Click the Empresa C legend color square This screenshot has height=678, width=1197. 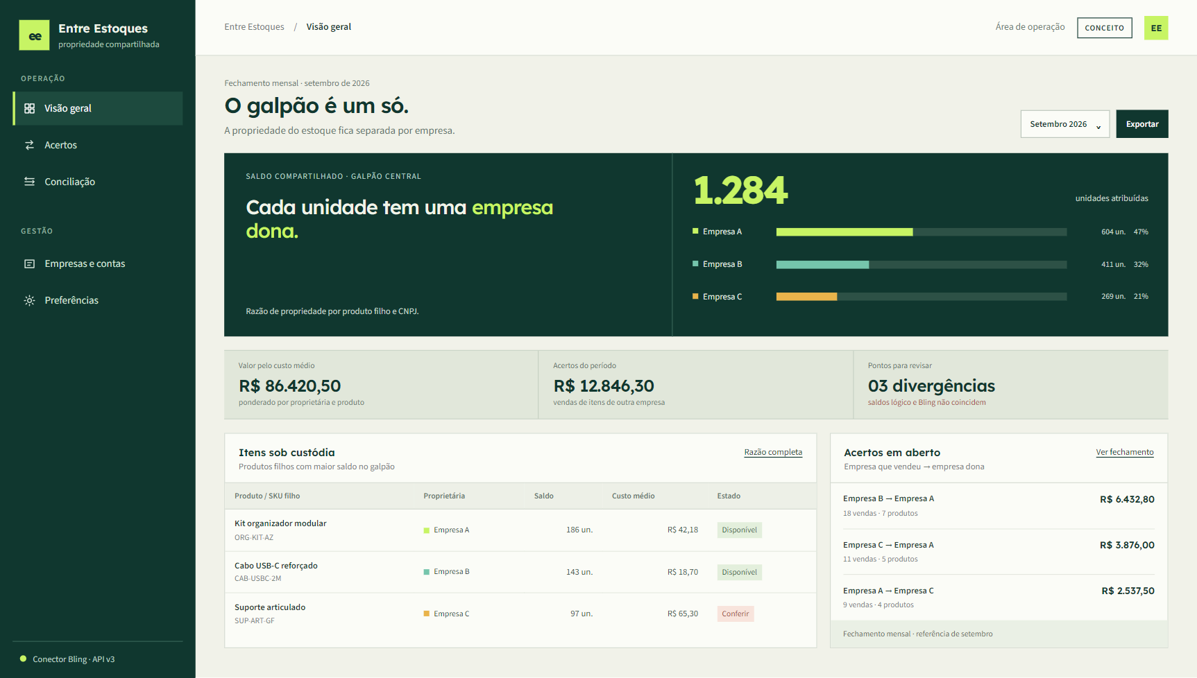tap(695, 296)
